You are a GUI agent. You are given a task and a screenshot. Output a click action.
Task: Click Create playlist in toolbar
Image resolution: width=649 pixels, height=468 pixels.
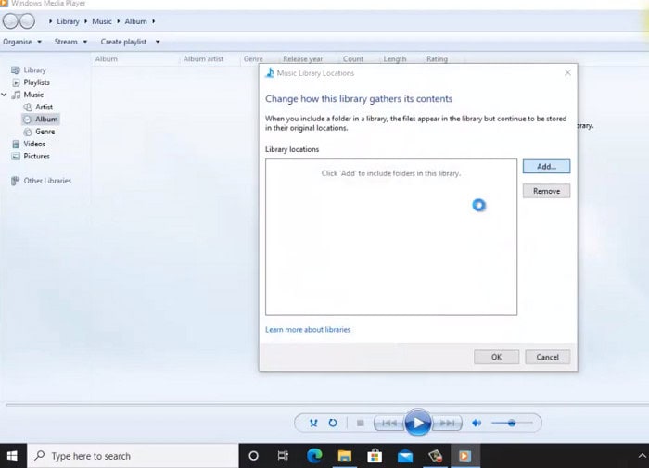point(123,42)
